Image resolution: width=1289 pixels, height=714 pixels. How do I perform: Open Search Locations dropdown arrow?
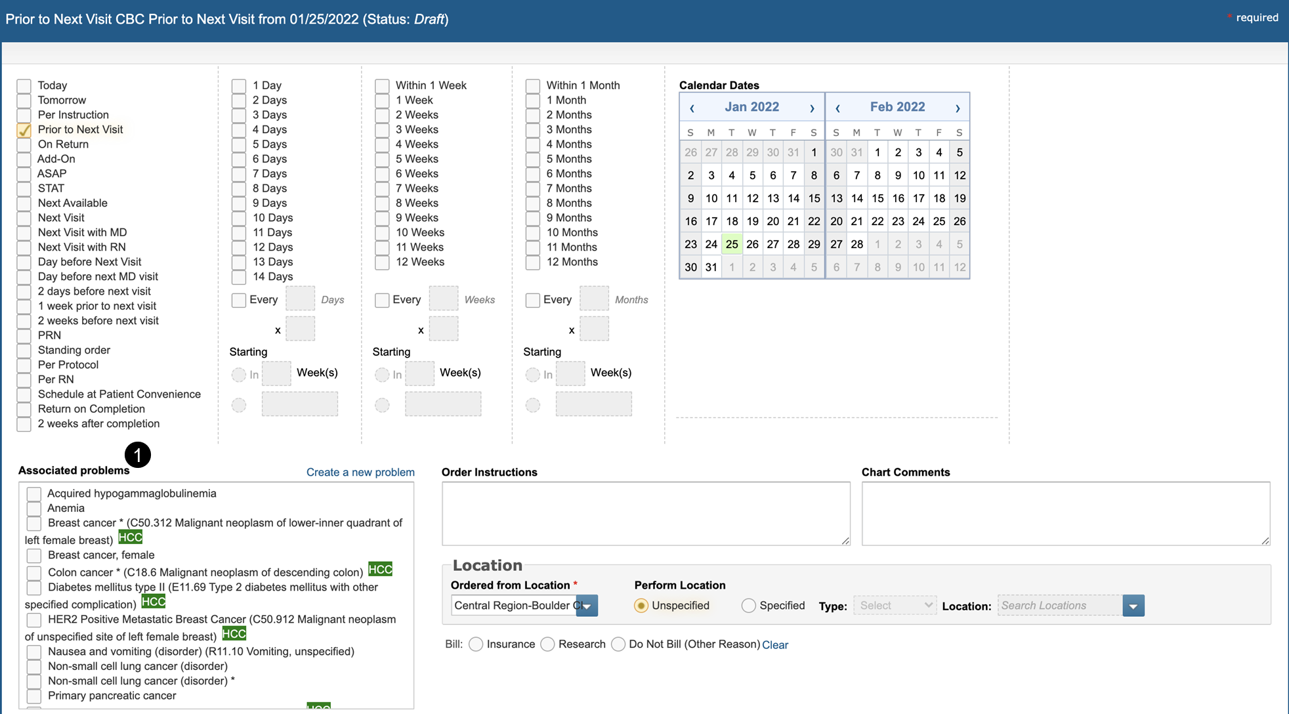[x=1133, y=606]
